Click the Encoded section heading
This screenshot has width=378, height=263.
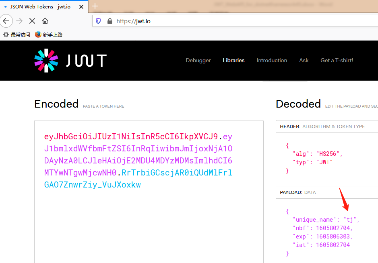coord(56,104)
